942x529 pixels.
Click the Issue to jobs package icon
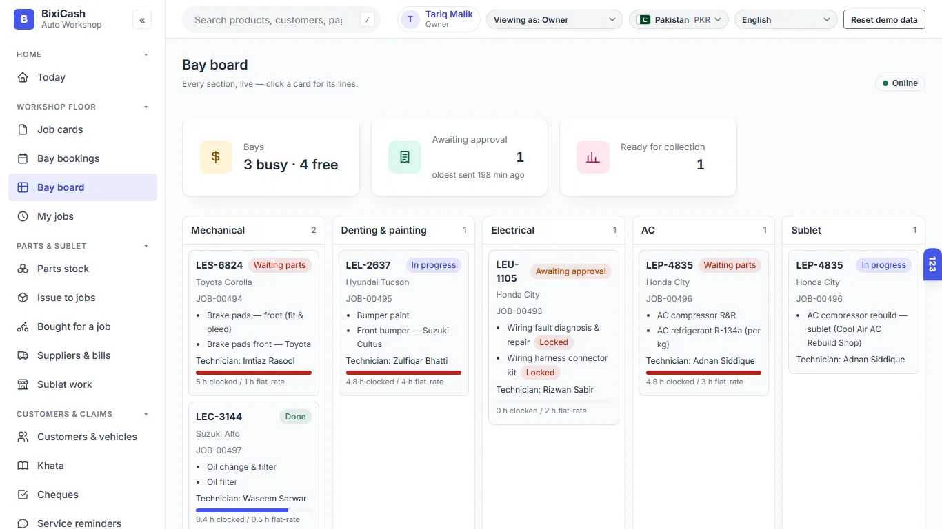tap(23, 298)
